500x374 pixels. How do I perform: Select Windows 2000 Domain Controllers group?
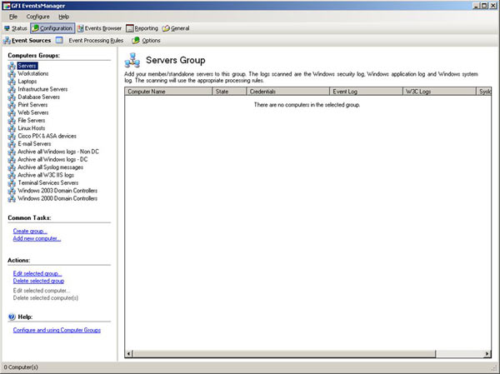click(x=57, y=198)
